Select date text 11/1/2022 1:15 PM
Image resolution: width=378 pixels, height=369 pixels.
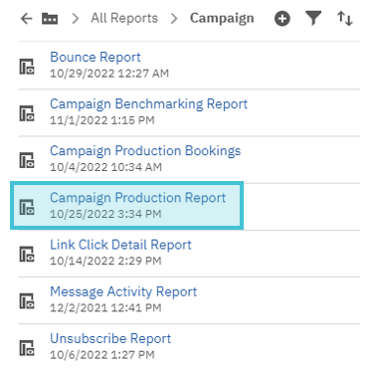(102, 120)
